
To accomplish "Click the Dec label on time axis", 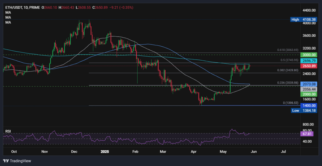I will click(x=74, y=152).
